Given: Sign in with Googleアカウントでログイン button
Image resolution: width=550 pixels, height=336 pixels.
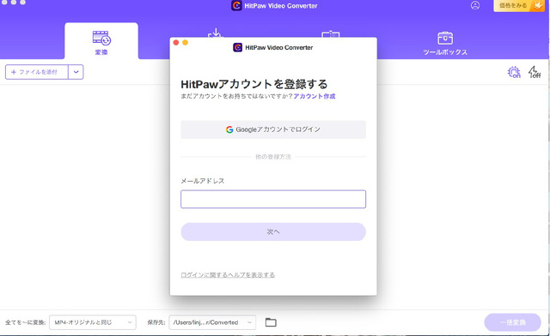Looking at the screenshot, I should click(x=273, y=129).
